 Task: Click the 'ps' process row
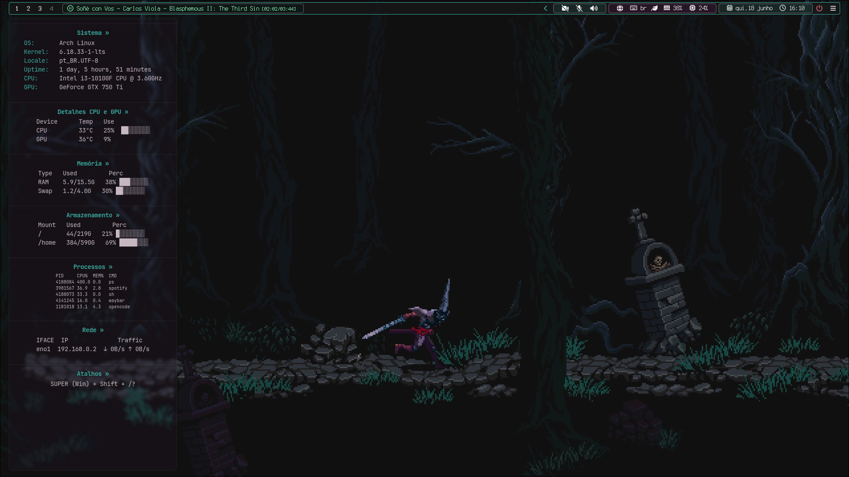[x=93, y=282]
